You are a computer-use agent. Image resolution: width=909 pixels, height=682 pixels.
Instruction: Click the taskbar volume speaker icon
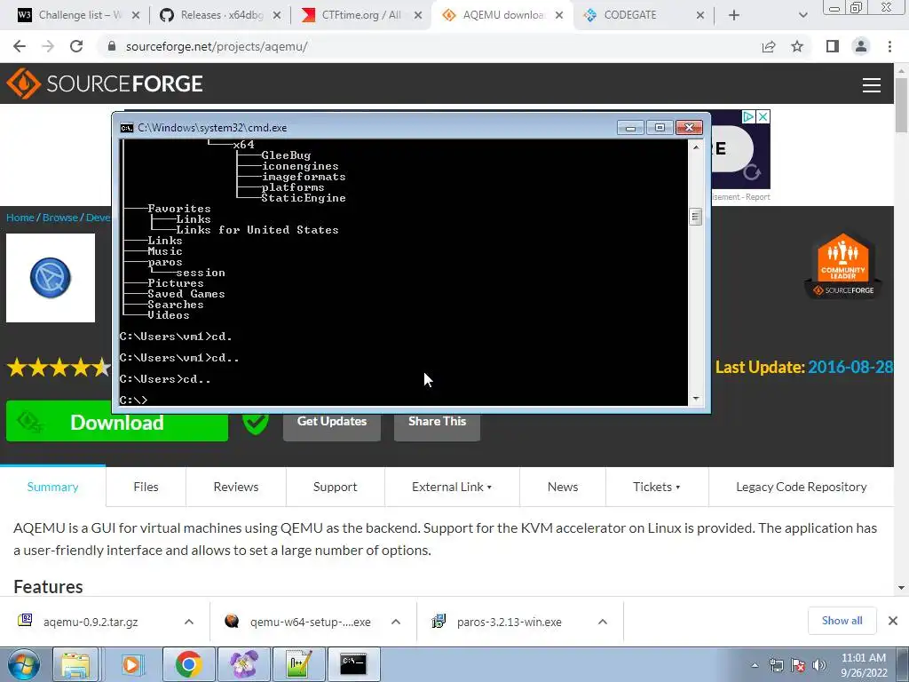tap(819, 665)
